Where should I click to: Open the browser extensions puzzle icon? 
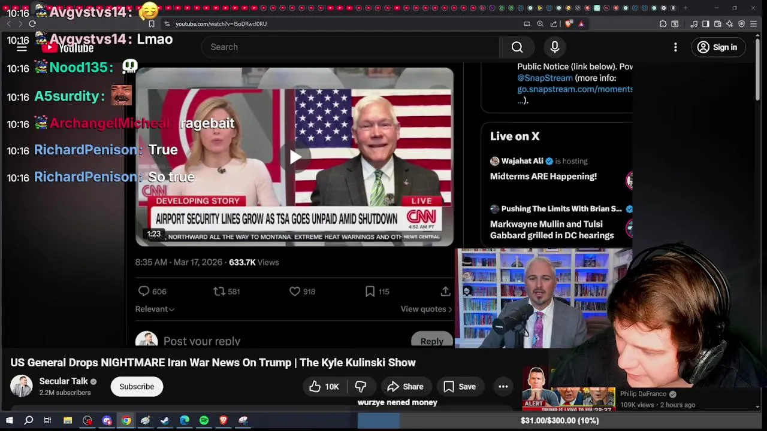pyautogui.click(x=663, y=24)
